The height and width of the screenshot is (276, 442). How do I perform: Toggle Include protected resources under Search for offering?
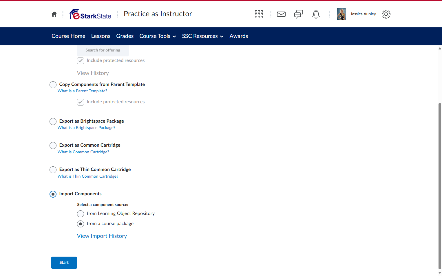[x=81, y=61]
